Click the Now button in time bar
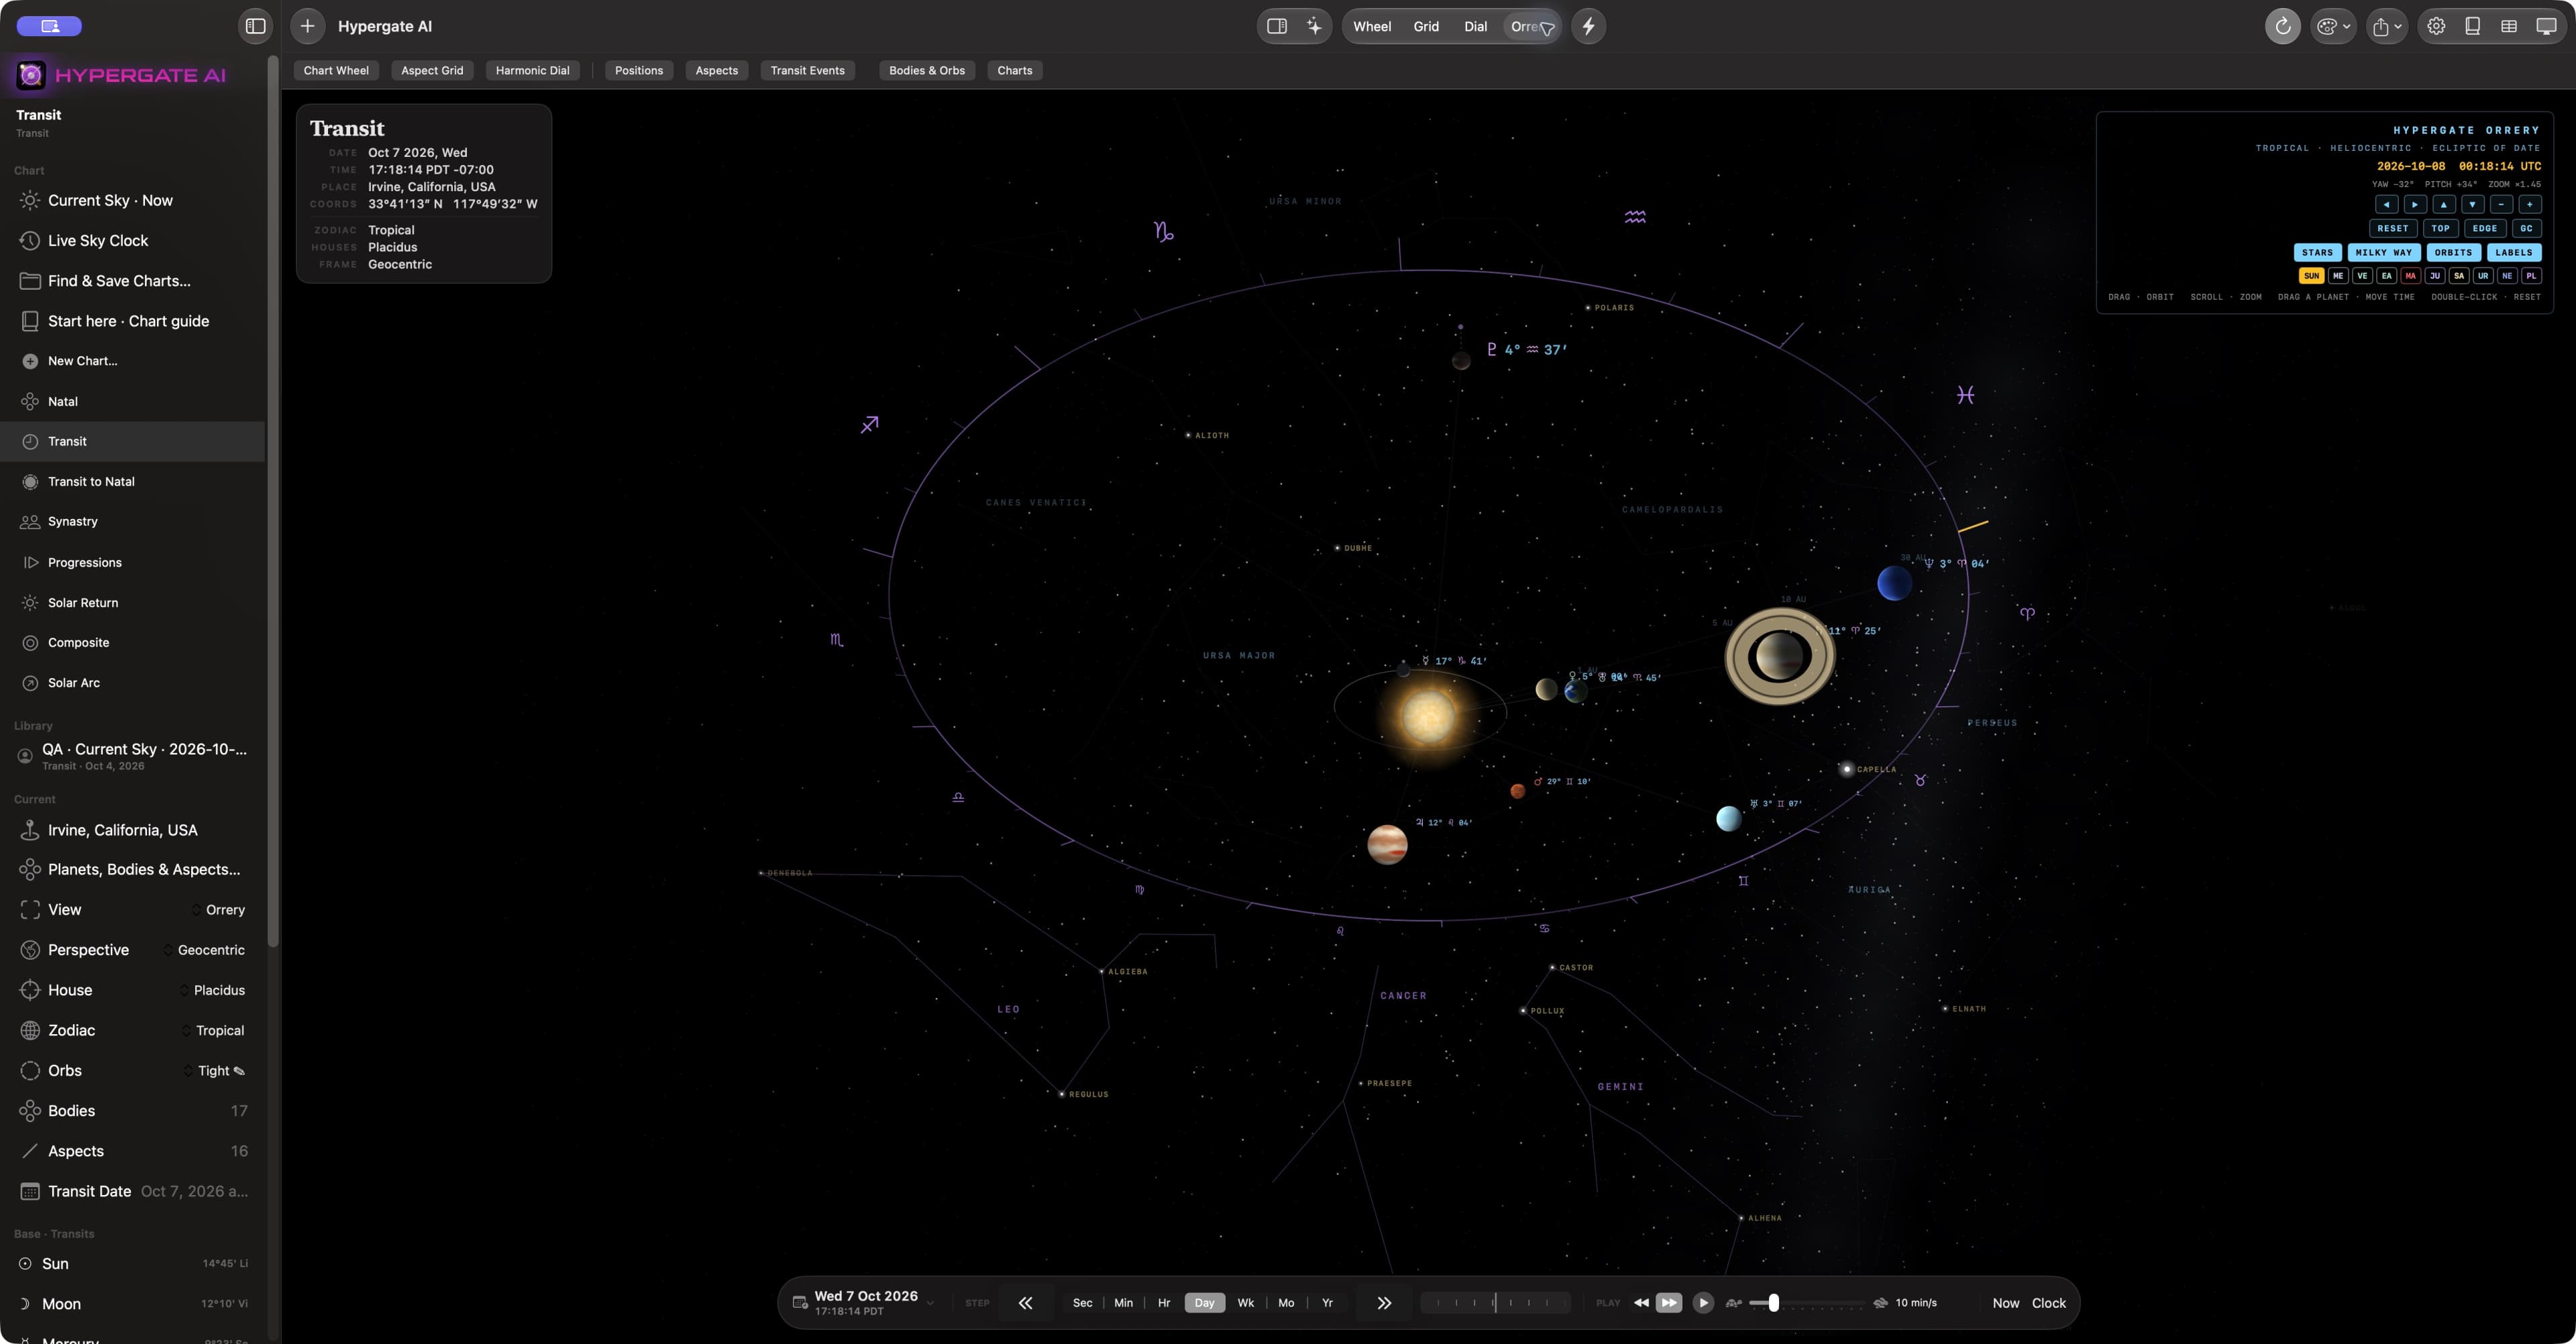 pos(2005,1303)
